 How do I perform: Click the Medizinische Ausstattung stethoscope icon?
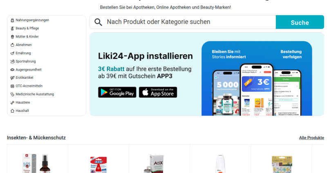pos(12,94)
